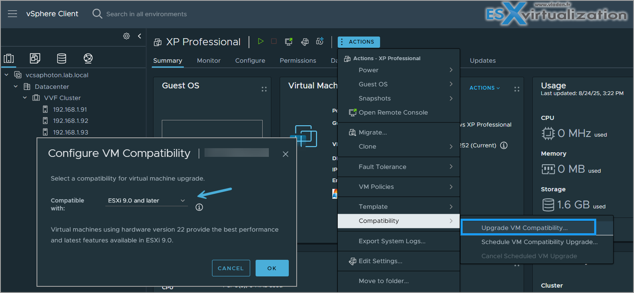The height and width of the screenshot is (293, 634).
Task: Power on the XP Professional VM
Action: [261, 41]
